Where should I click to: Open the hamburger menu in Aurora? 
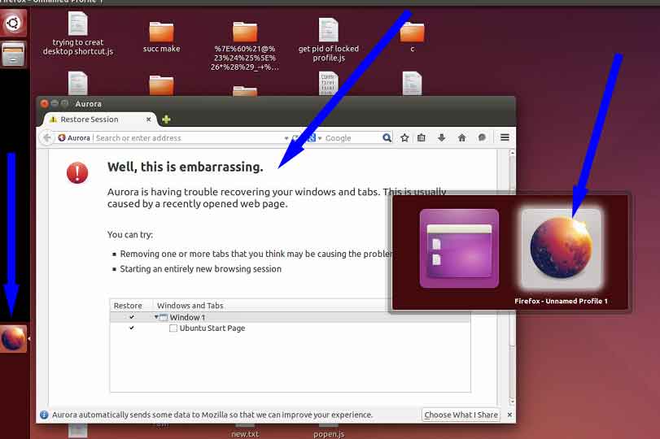505,137
